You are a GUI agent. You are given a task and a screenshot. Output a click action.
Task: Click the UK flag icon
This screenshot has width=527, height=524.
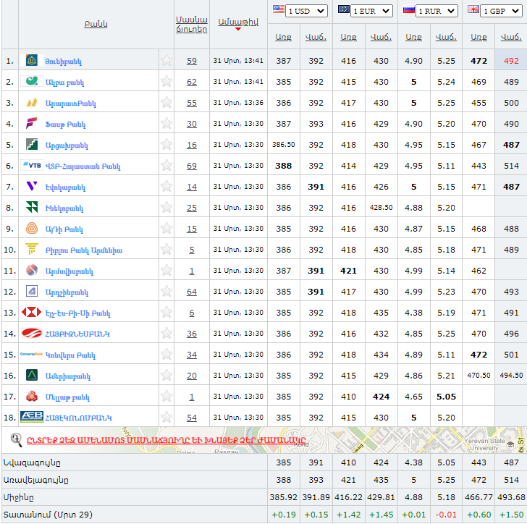tap(473, 9)
